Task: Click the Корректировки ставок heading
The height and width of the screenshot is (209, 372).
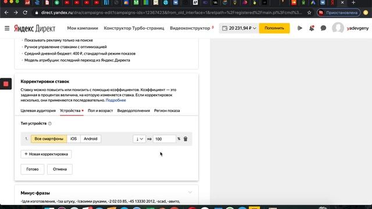Action: coord(45,81)
